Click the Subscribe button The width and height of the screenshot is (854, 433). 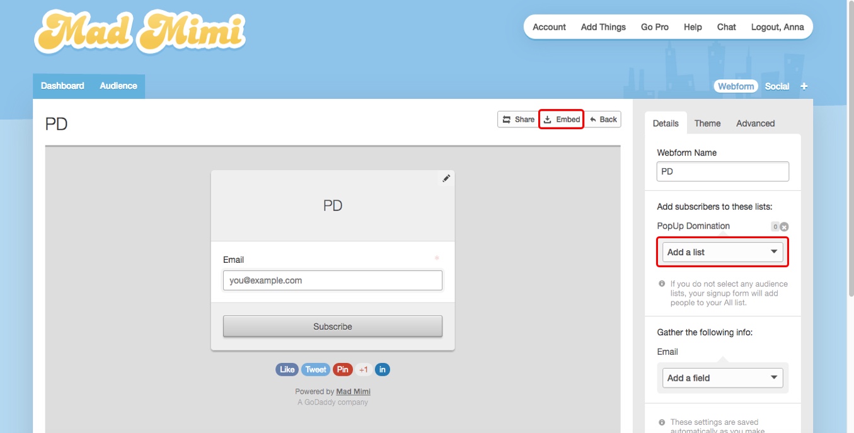(x=333, y=326)
